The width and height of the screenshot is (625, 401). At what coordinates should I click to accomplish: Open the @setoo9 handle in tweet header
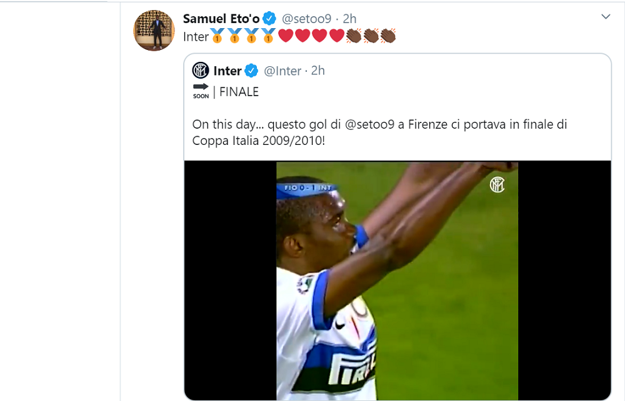pos(306,18)
